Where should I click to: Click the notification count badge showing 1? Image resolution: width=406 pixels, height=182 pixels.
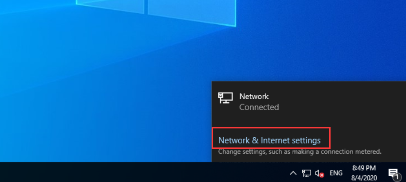click(x=396, y=177)
